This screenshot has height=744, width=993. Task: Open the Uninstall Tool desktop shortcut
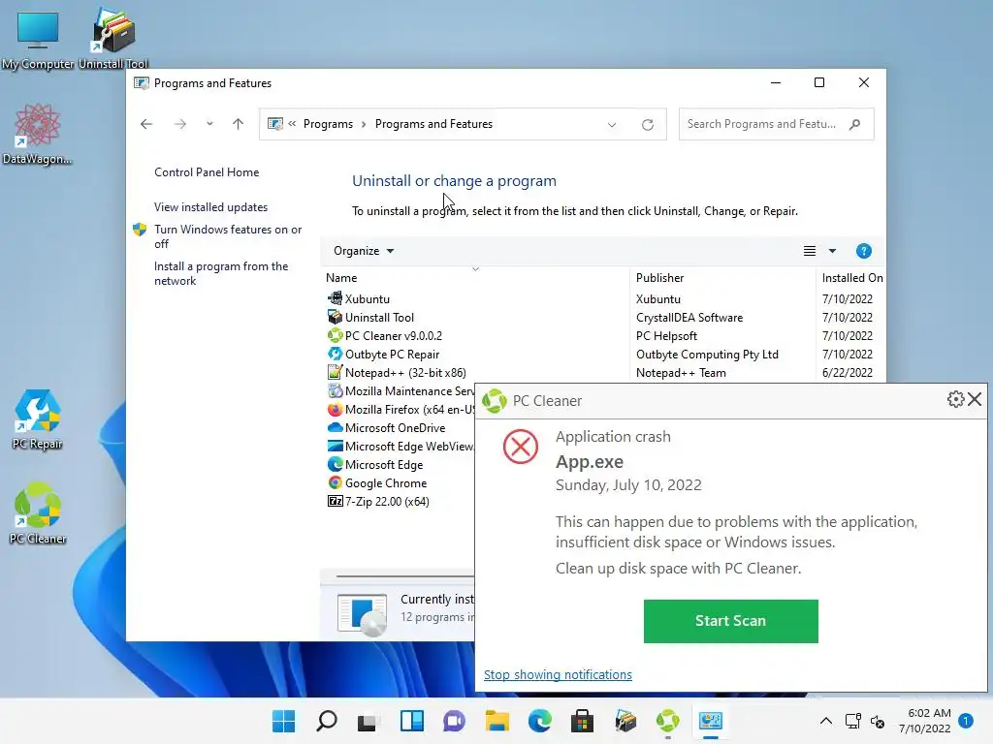point(113,38)
